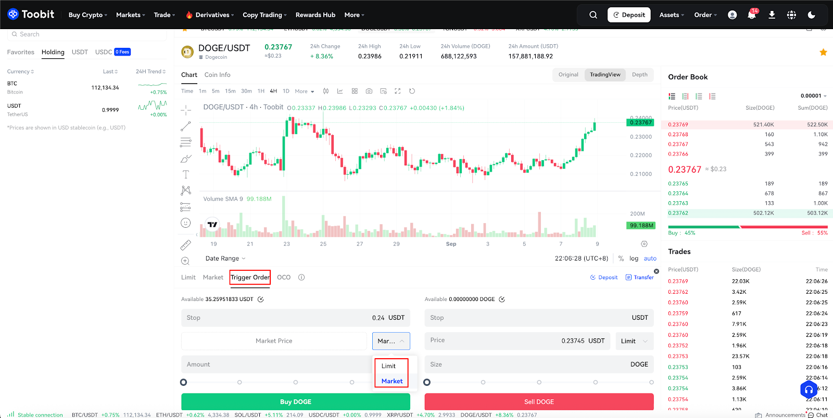Open order book precision 0.00001 dropdown
Image resolution: width=833 pixels, height=418 pixels.
(814, 96)
